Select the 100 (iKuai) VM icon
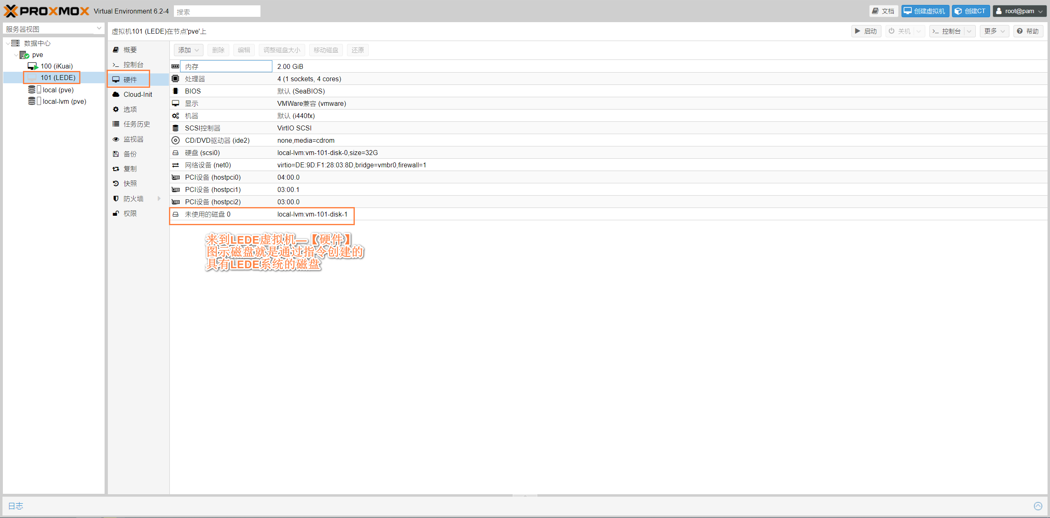This screenshot has width=1050, height=518. click(32, 66)
